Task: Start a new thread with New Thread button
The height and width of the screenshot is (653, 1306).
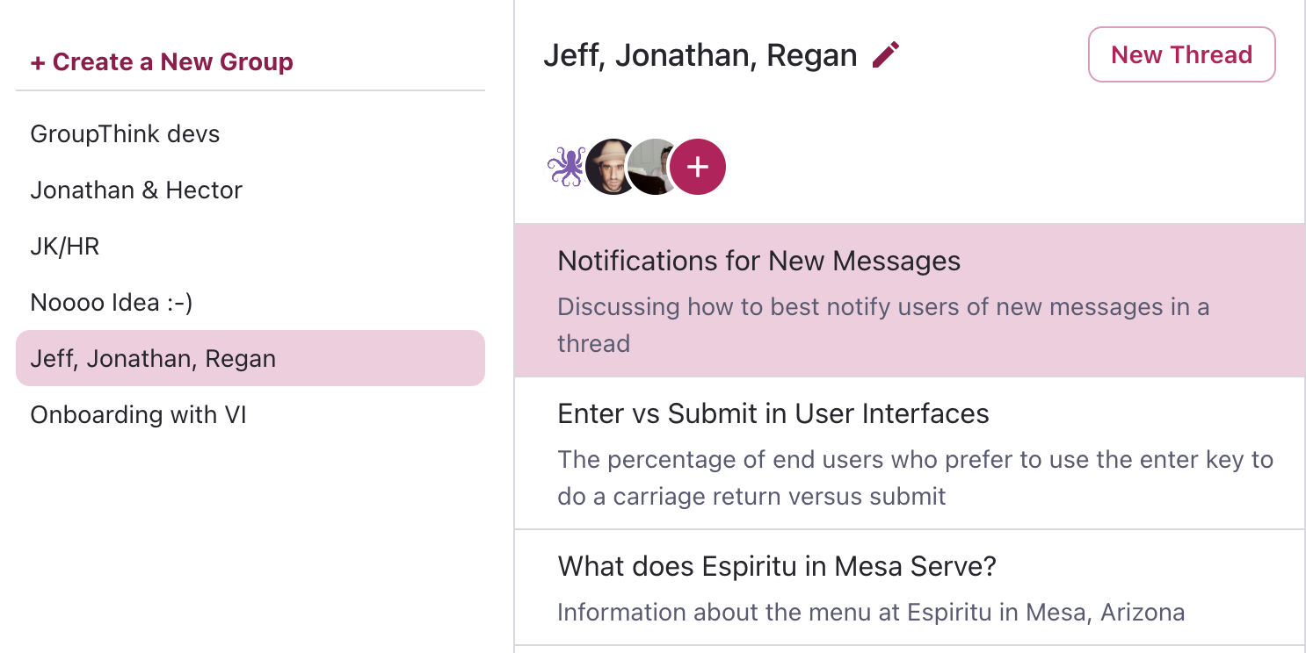Action: (1181, 54)
